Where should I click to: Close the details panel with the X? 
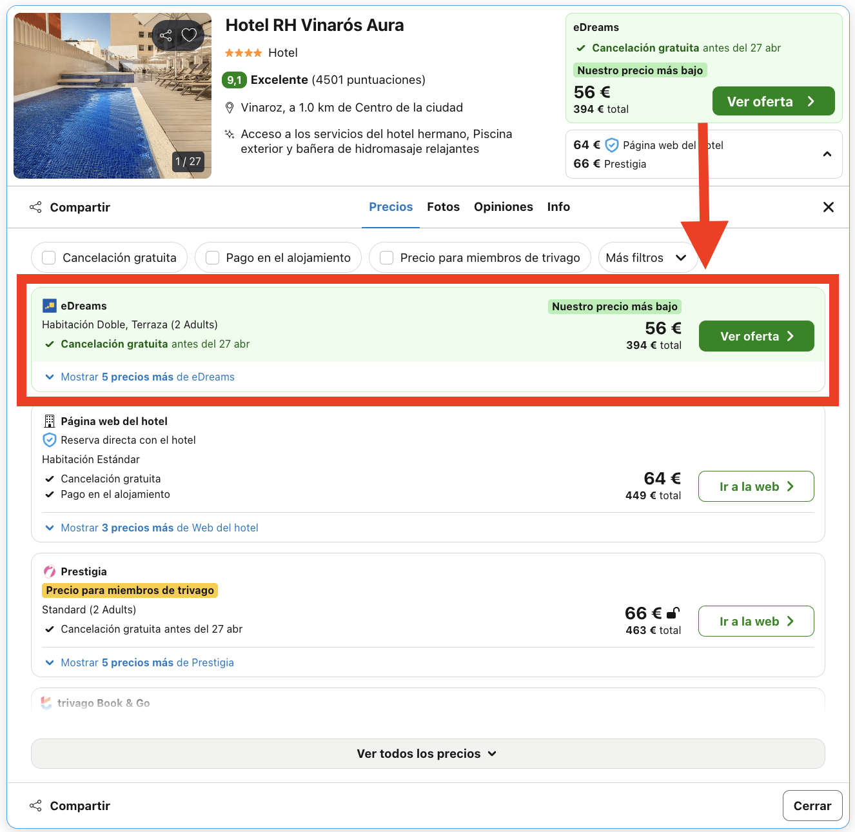(829, 207)
